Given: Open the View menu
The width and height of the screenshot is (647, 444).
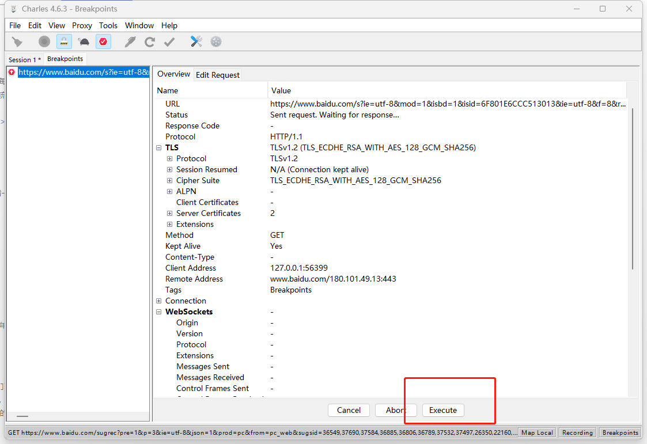Looking at the screenshot, I should [56, 25].
